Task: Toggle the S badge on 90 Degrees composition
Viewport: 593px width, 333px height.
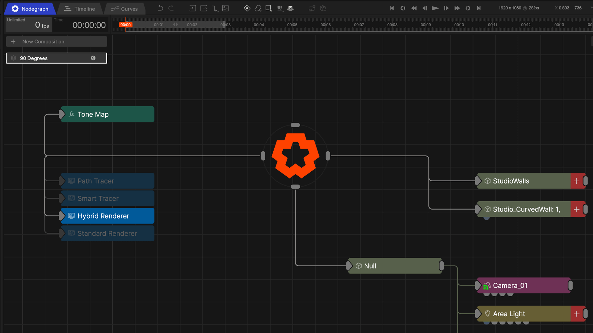Action: (93, 58)
